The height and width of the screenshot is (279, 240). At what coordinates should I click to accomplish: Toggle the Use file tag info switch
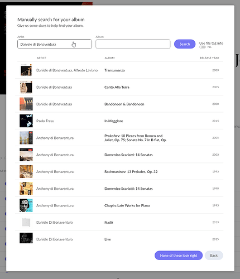point(203,47)
